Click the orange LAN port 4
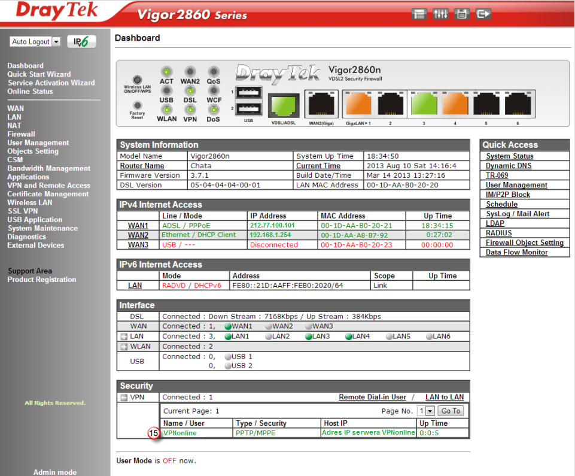 [x=455, y=104]
